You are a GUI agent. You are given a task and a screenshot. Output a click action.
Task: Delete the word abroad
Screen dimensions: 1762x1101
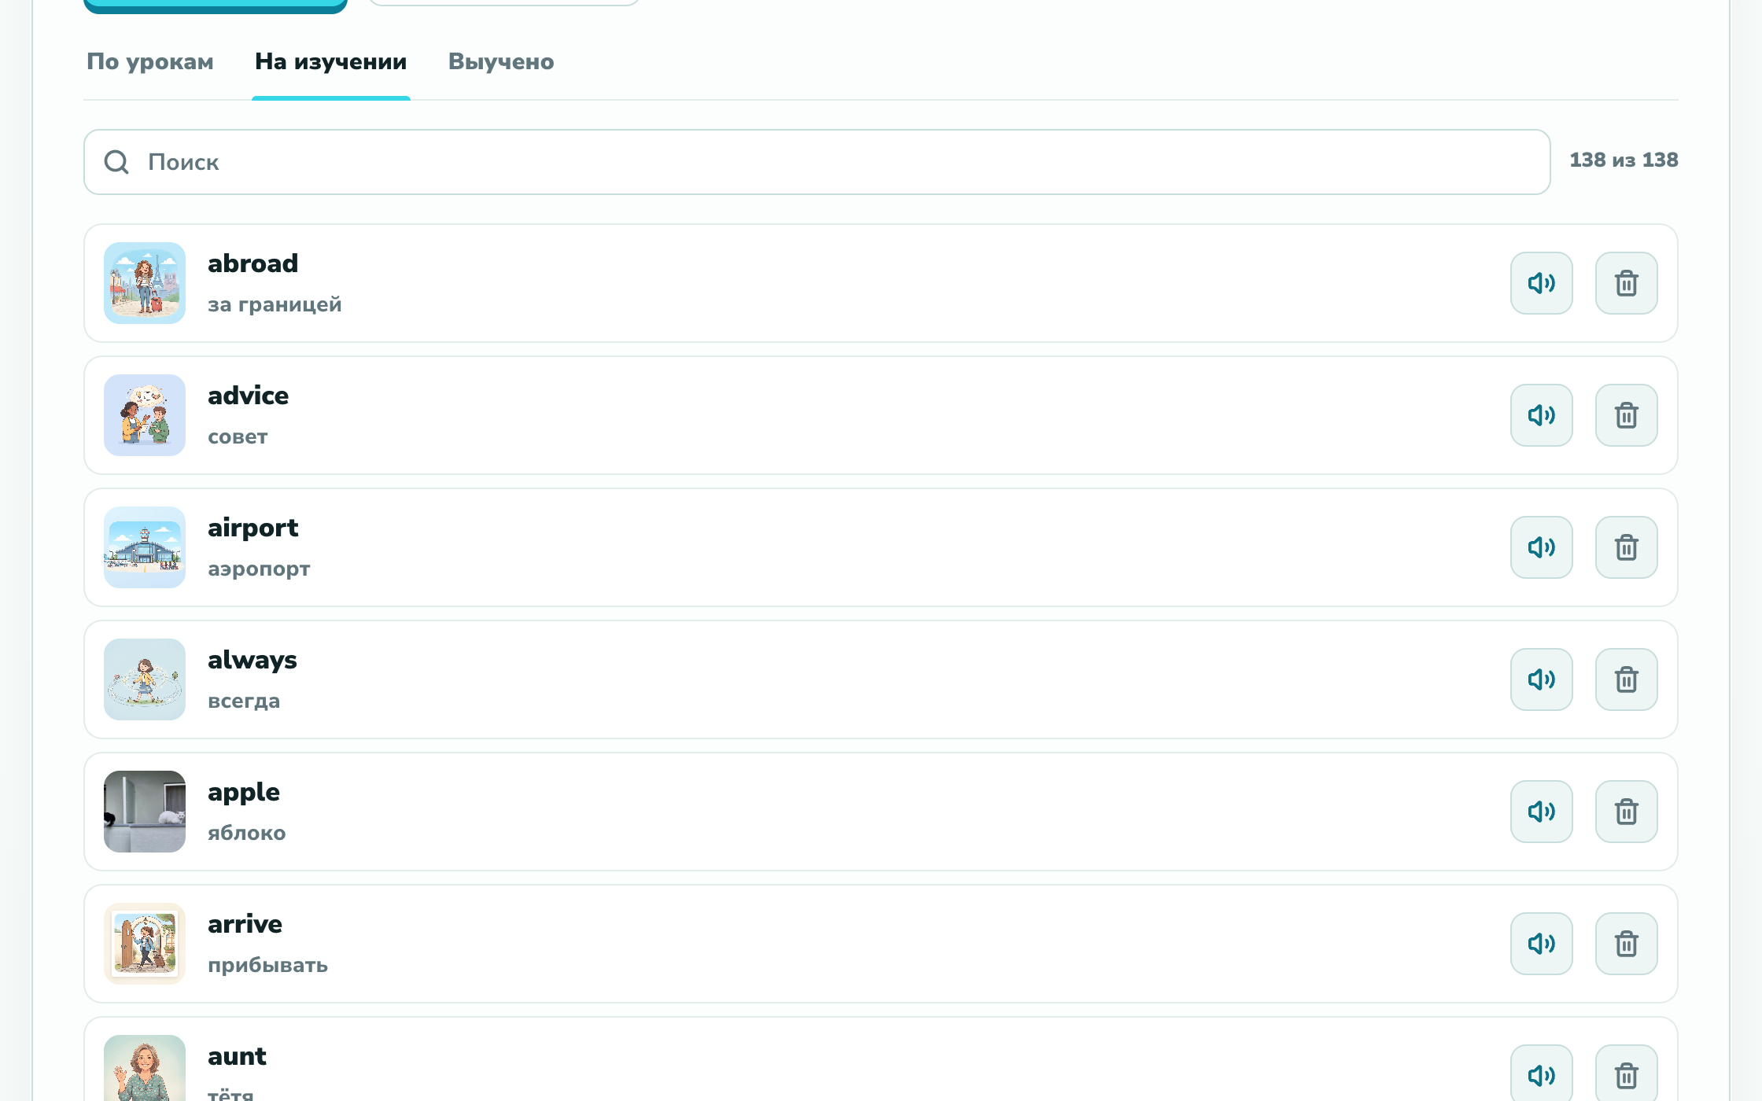coord(1626,283)
